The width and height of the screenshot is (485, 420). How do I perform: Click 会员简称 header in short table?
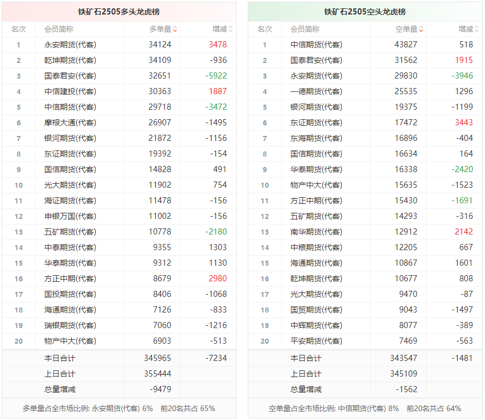pos(305,30)
